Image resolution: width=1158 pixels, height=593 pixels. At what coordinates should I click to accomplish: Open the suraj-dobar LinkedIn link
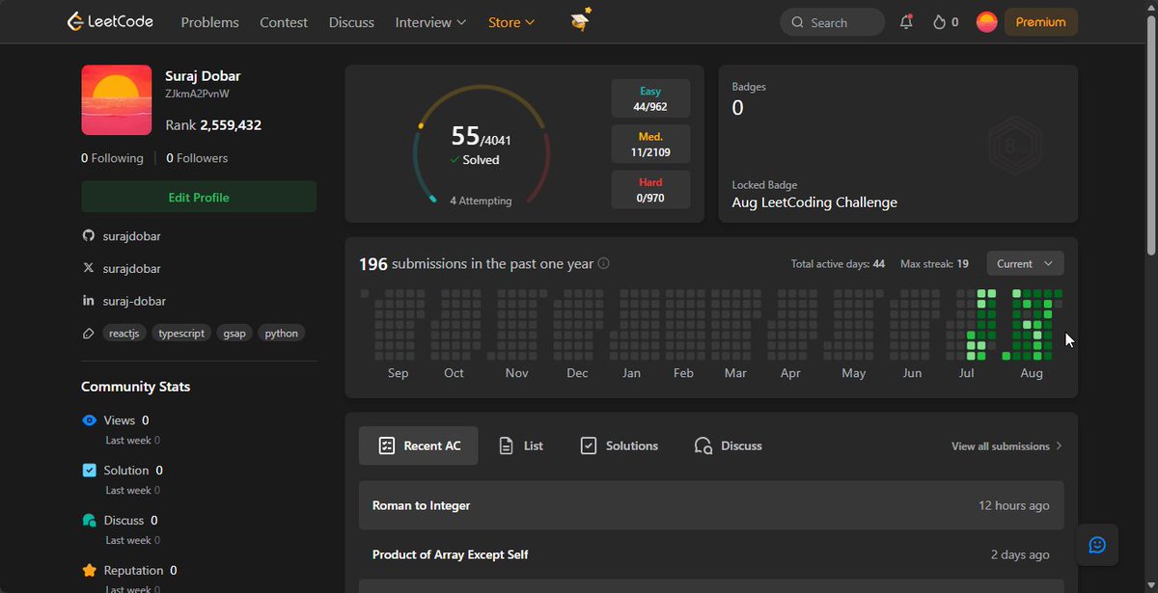134,302
